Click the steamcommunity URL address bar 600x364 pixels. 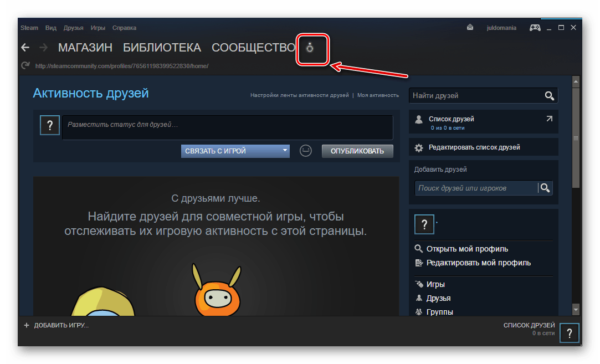[122, 66]
